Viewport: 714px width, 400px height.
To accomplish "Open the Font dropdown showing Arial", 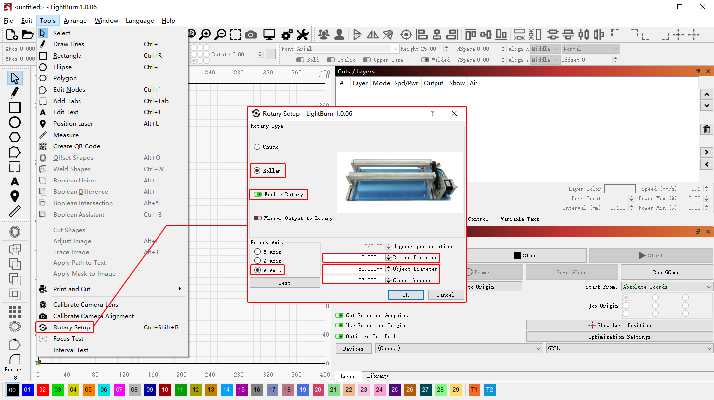I will (x=347, y=49).
